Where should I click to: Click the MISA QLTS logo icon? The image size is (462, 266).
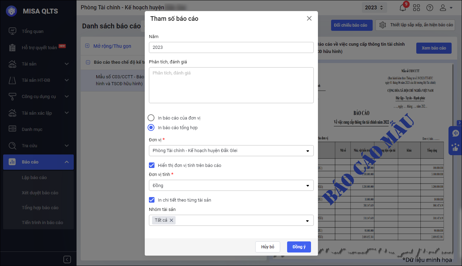12,11
